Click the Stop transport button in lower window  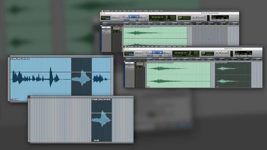tap(220, 52)
